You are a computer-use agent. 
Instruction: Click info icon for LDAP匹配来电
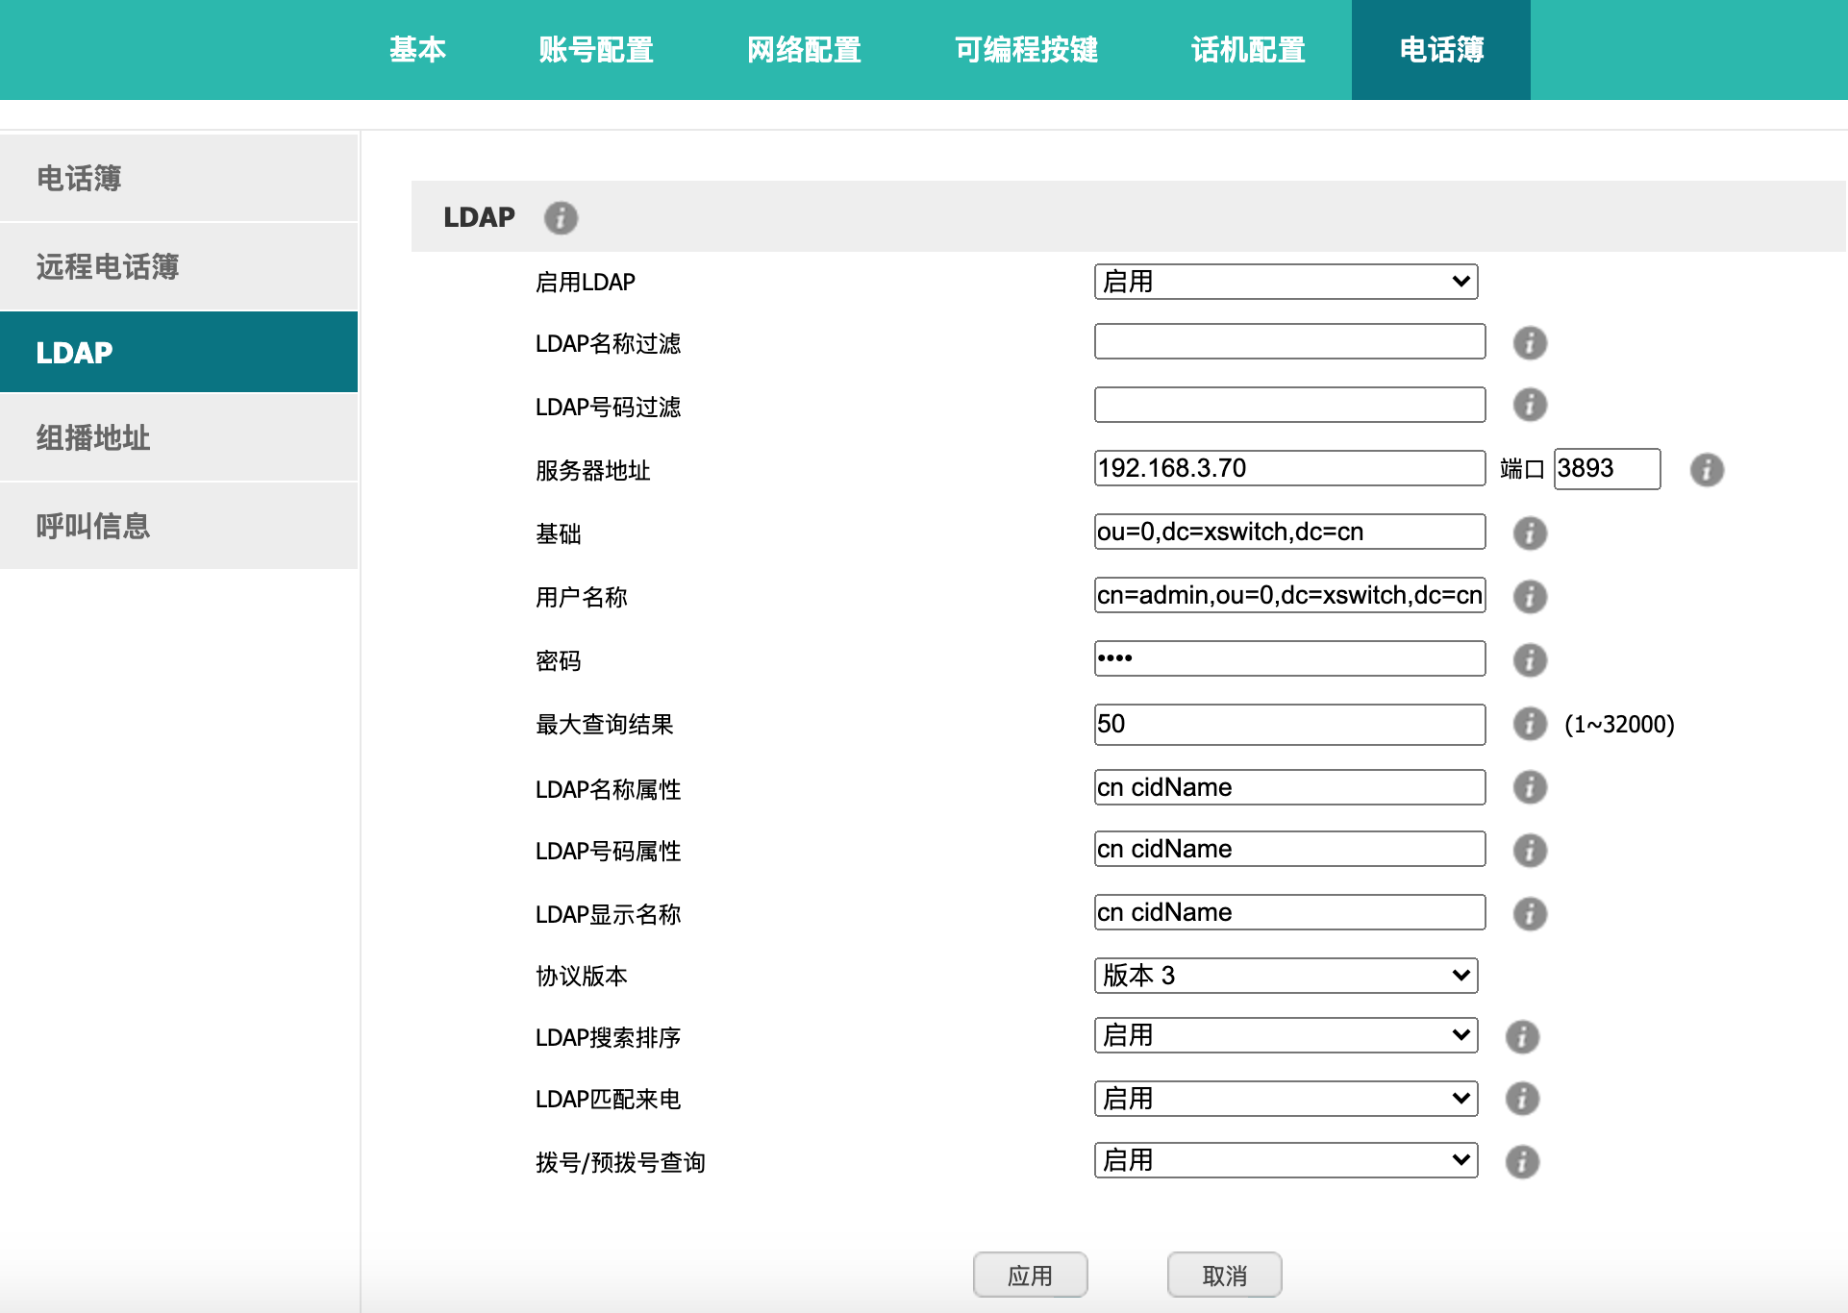coord(1522,1099)
